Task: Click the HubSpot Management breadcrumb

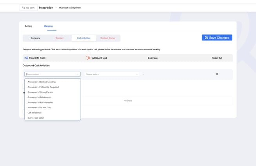Action: (x=70, y=8)
